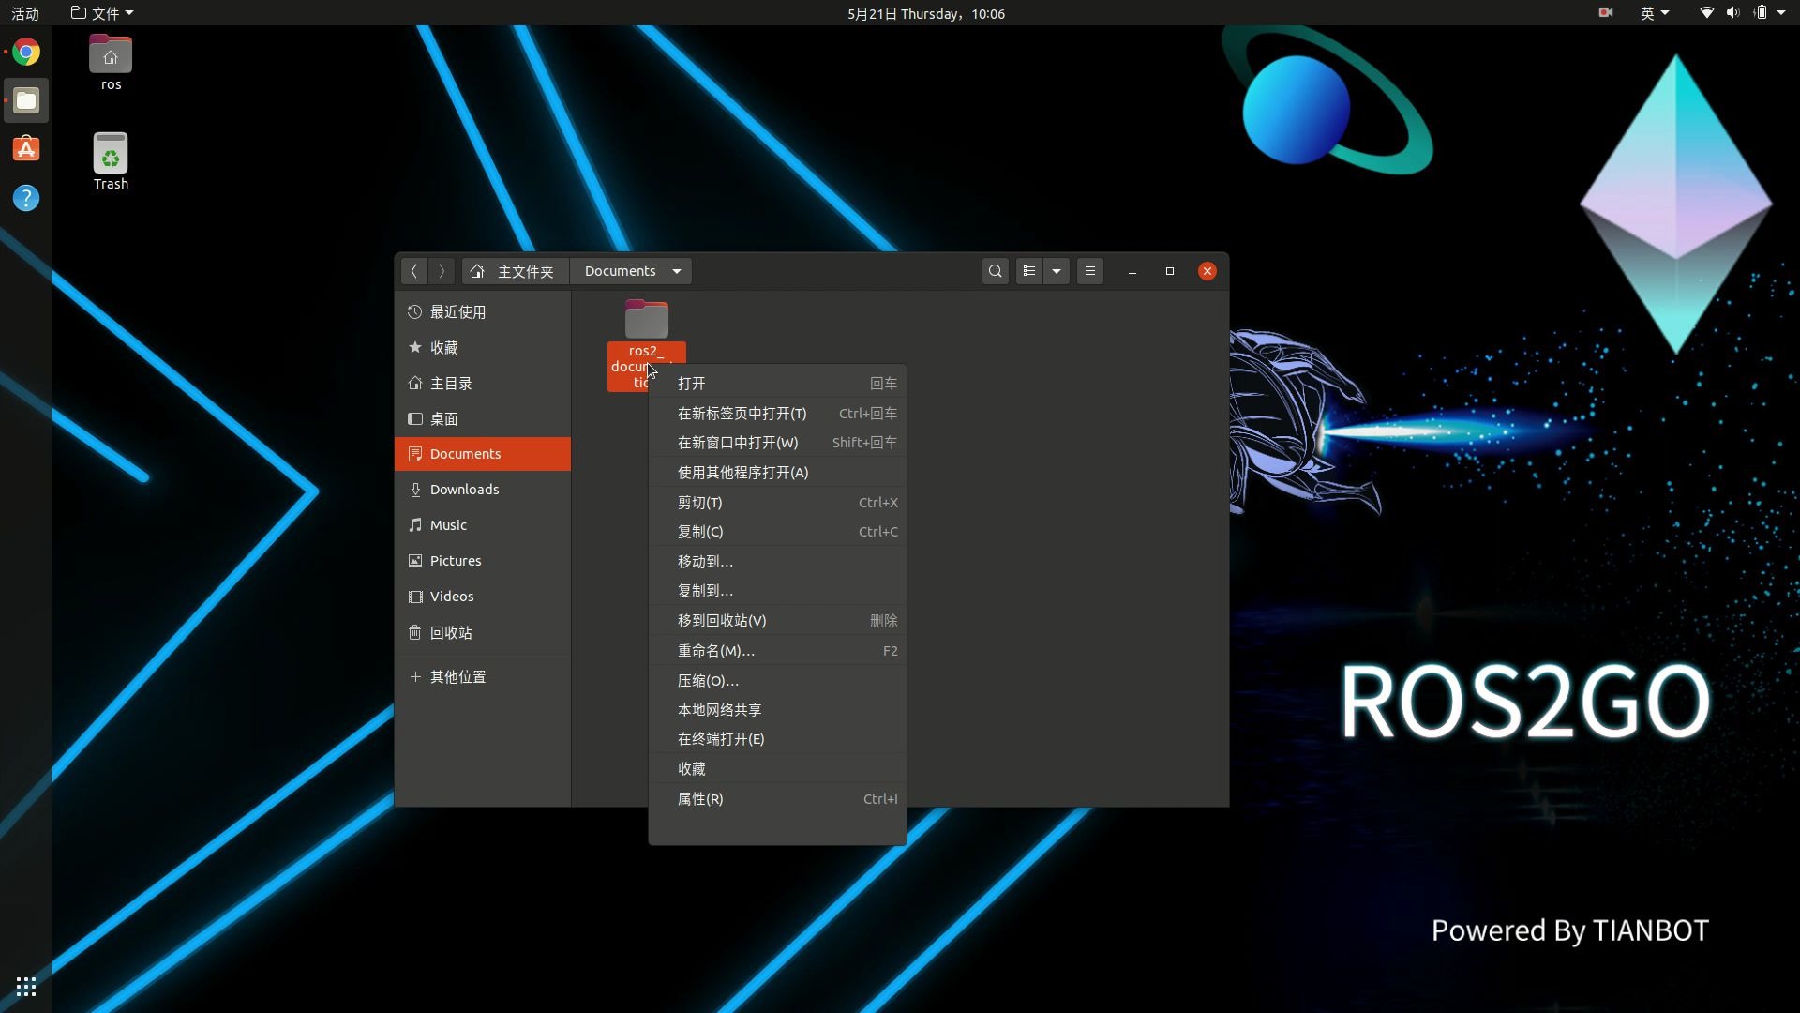Open 最近使用 in sidebar

[x=483, y=311]
